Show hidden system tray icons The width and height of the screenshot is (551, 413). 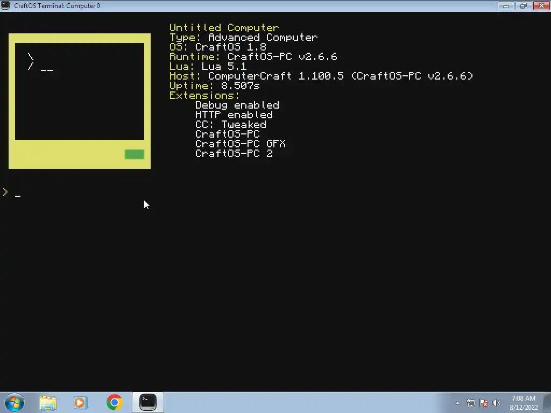point(457,403)
